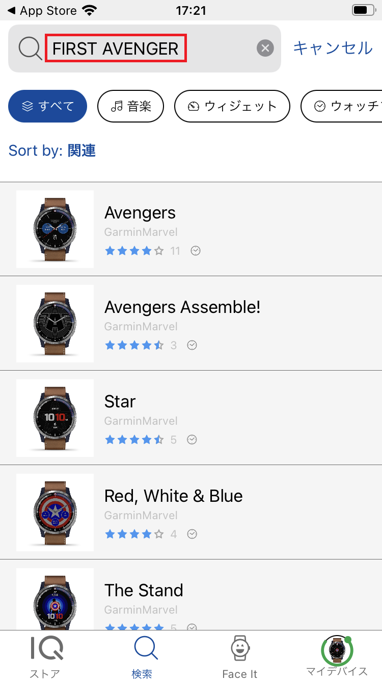Open the Red, White & Blue listing
Screen dimensions: 382x681
173,496
